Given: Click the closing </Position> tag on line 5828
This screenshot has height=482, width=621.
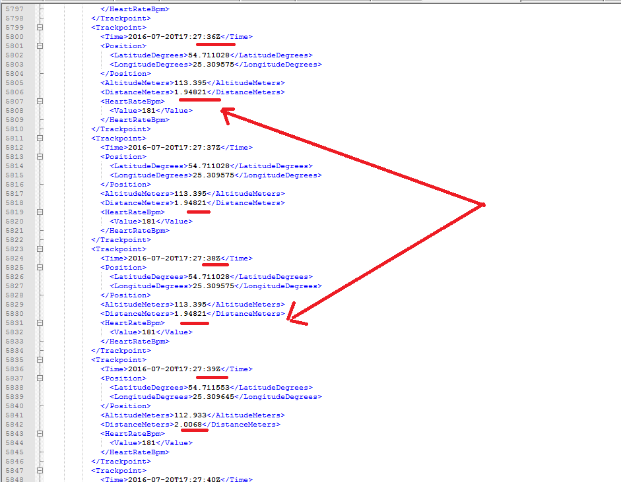Looking at the screenshot, I should pyautogui.click(x=126, y=295).
